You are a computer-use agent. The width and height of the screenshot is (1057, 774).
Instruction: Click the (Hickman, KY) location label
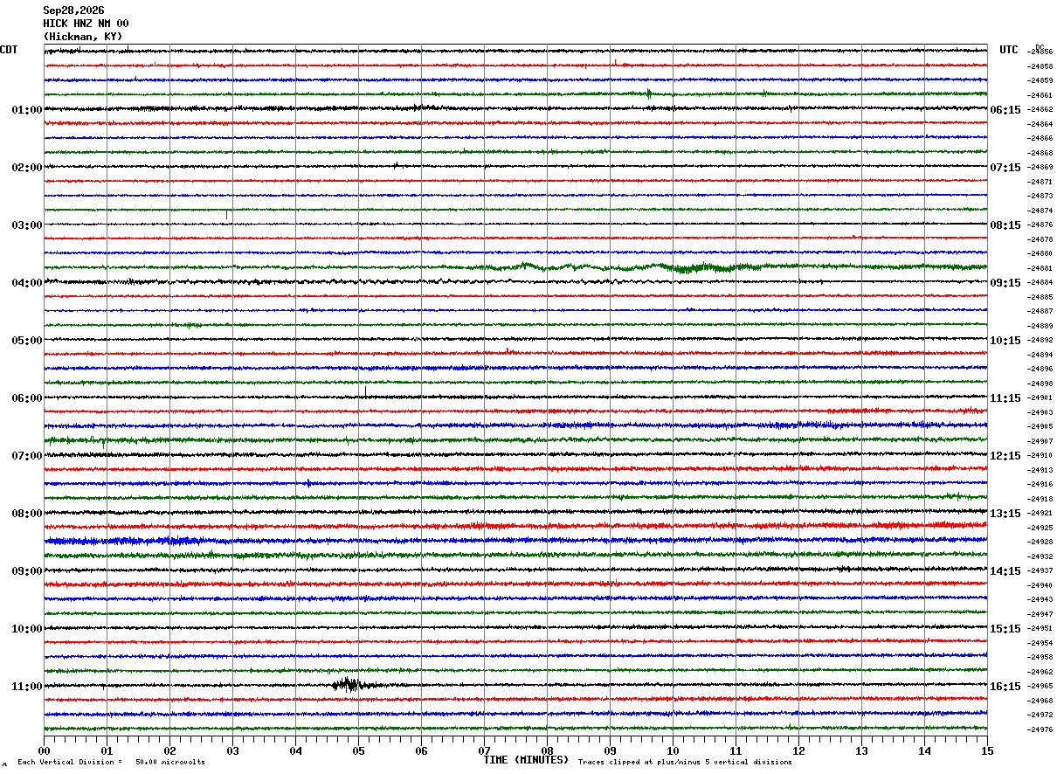pyautogui.click(x=83, y=37)
